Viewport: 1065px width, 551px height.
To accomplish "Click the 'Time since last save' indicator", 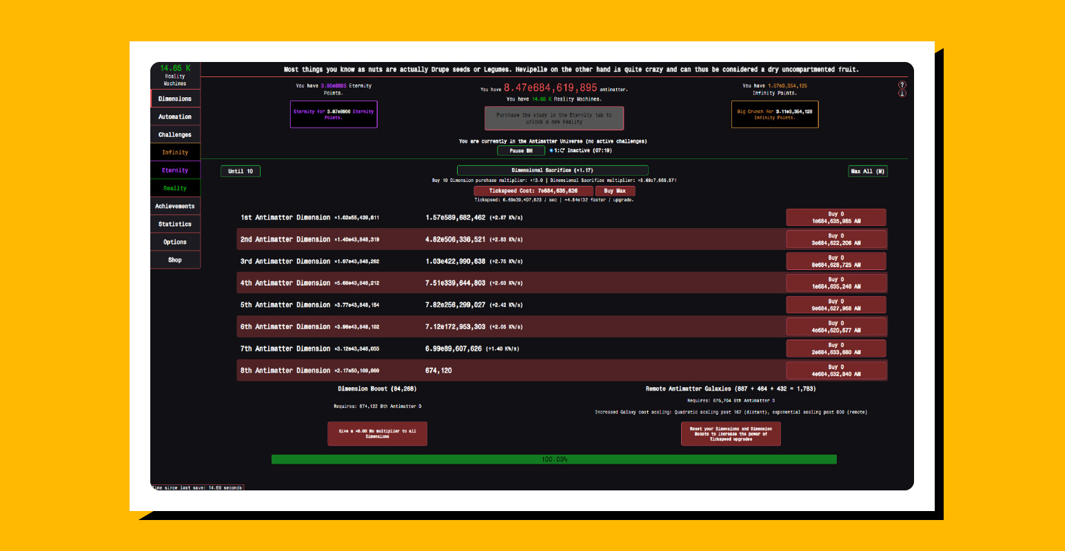I will [x=197, y=488].
